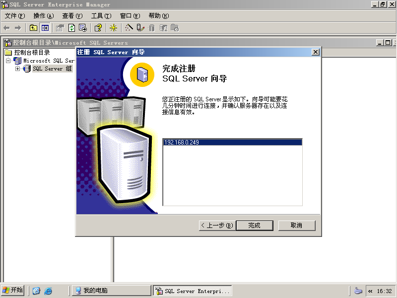Click the green Refresh icon
The height and width of the screenshot is (298, 397).
pos(71,28)
